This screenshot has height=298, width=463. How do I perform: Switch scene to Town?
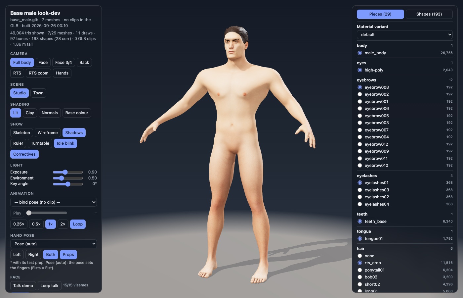point(38,93)
